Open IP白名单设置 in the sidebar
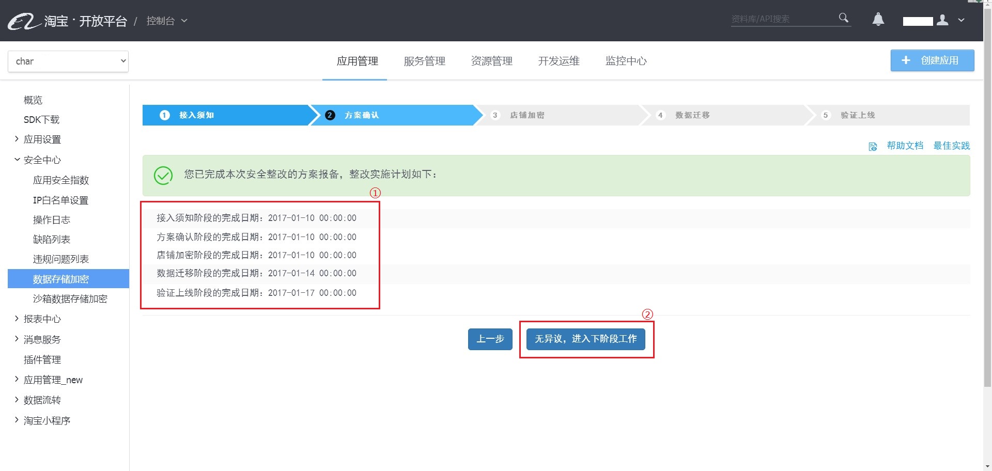Image resolution: width=992 pixels, height=471 pixels. pyautogui.click(x=60, y=200)
